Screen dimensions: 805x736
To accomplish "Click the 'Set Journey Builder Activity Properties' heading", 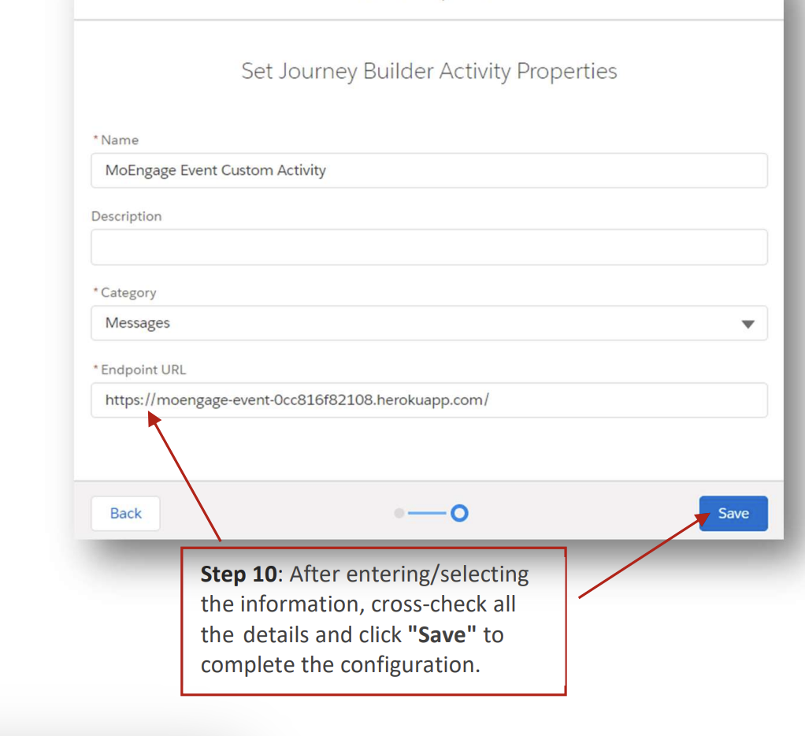I will pyautogui.click(x=429, y=71).
